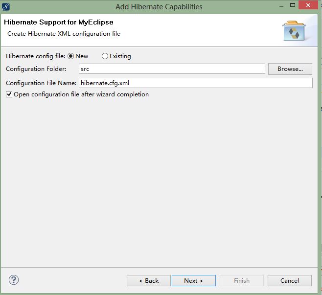This screenshot has height=295, width=322.
Task: Maximize the Add Hibernate Capabilities dialog
Action: (x=293, y=5)
